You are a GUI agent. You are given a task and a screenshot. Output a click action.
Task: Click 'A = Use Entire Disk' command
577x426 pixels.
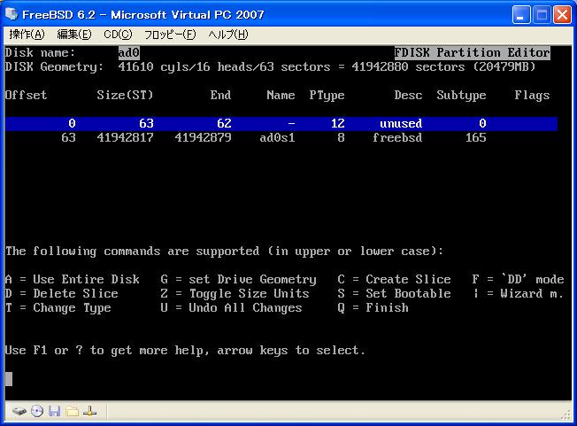(73, 279)
